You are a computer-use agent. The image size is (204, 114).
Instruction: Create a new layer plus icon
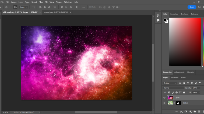pos(199,112)
